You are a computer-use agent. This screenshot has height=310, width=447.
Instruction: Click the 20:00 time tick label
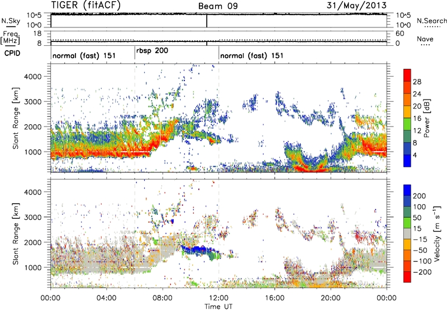pos(330,298)
